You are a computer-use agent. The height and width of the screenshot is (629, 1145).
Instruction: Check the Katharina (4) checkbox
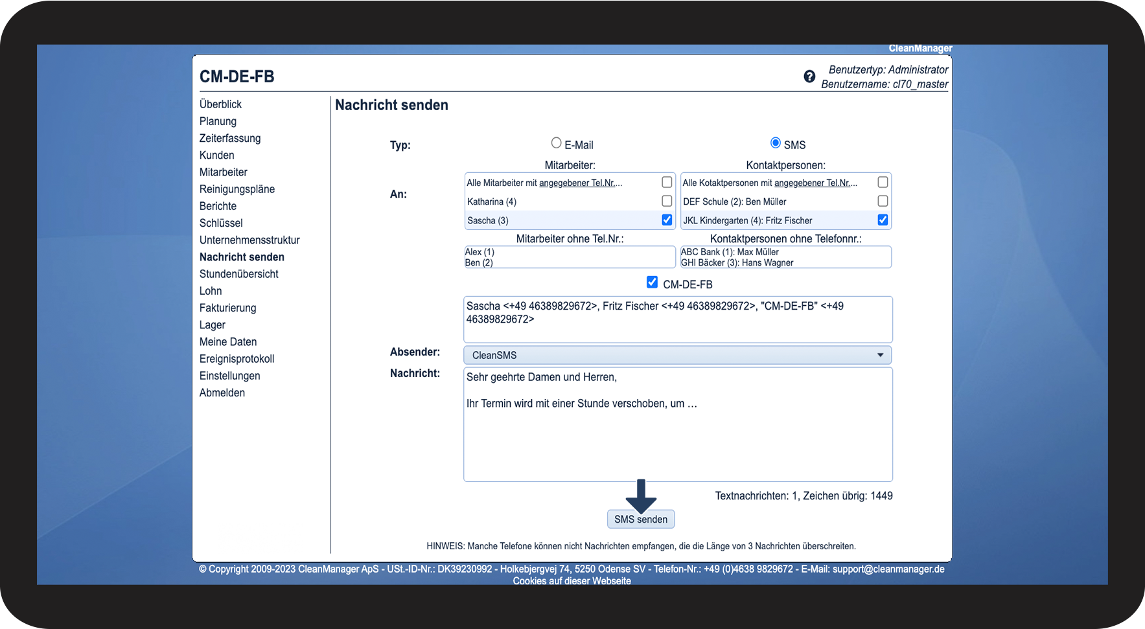(667, 201)
